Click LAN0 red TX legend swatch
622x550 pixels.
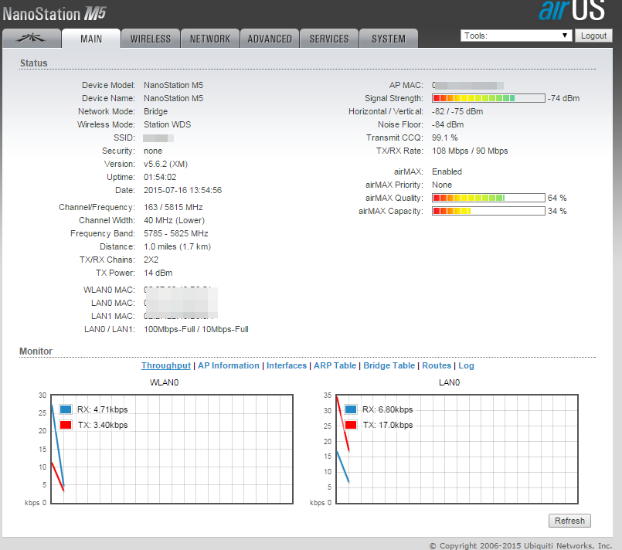[x=351, y=425]
